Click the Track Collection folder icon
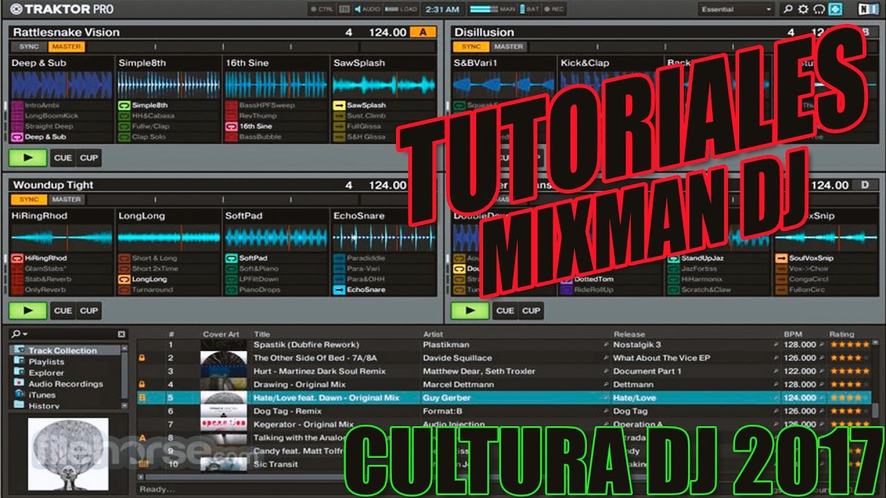Screen dimensions: 886x498 pyautogui.click(x=20, y=351)
